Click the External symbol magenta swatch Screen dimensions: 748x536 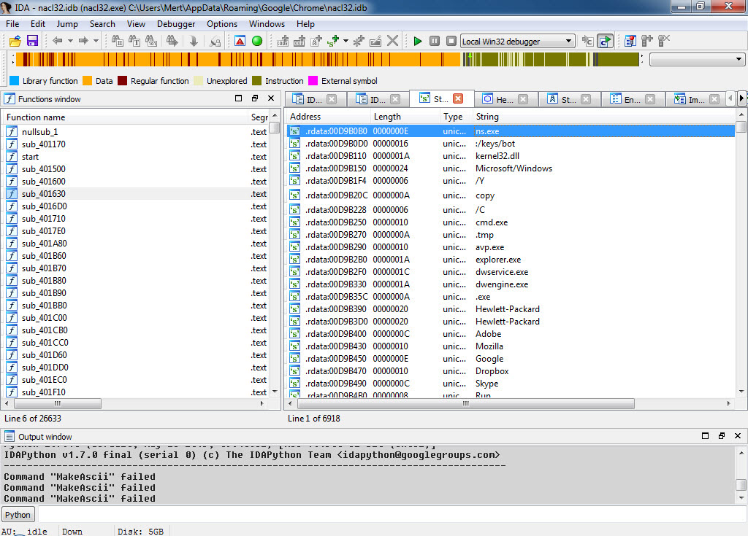click(313, 81)
